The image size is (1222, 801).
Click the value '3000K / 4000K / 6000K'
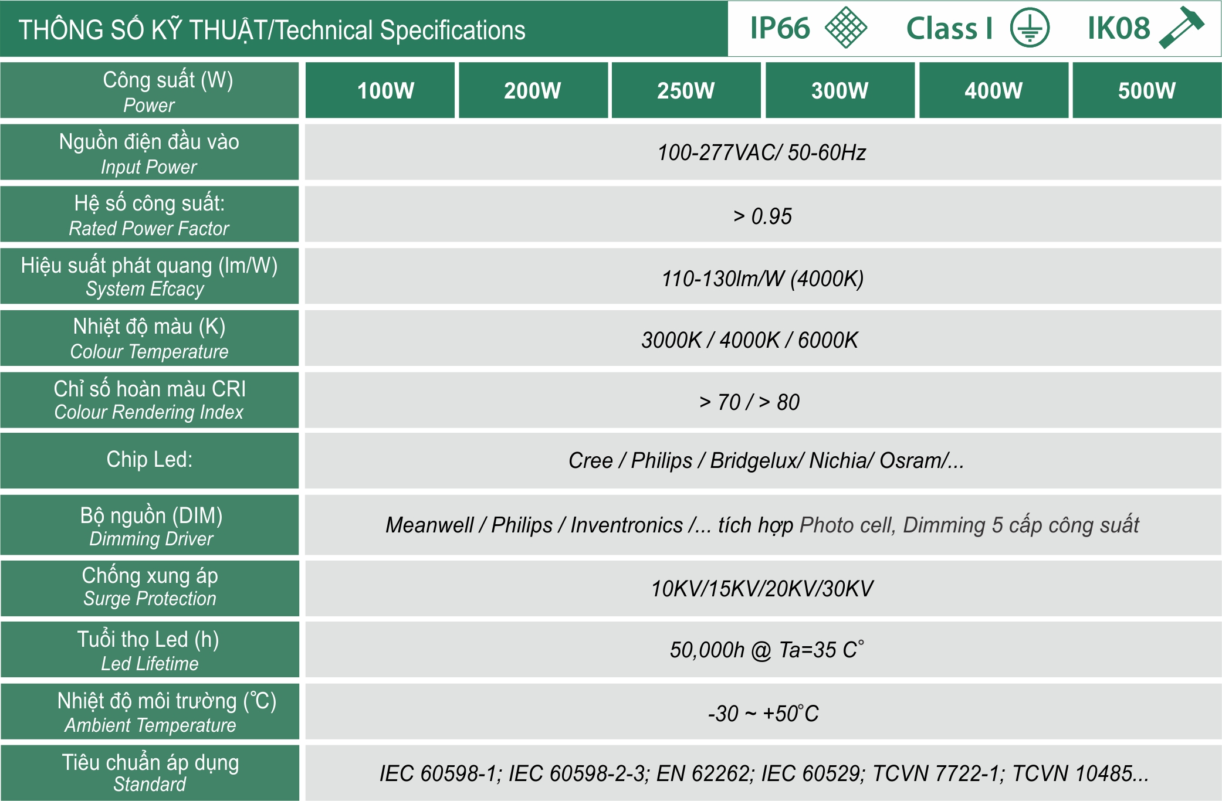tap(750, 340)
